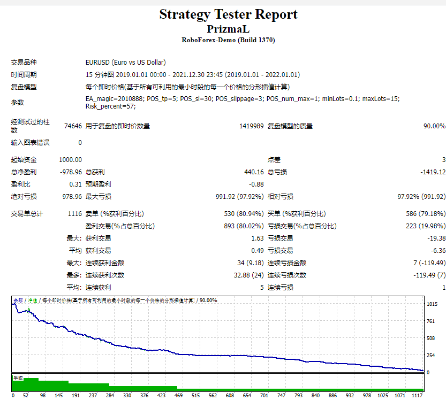Click the 盈利交易(%占总百分比) label
The height and width of the screenshot is (401, 446).
[120, 226]
